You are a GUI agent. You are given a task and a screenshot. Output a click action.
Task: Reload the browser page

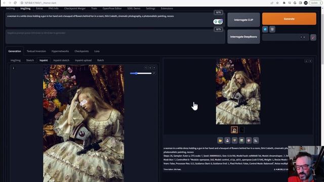tap(15, 3)
